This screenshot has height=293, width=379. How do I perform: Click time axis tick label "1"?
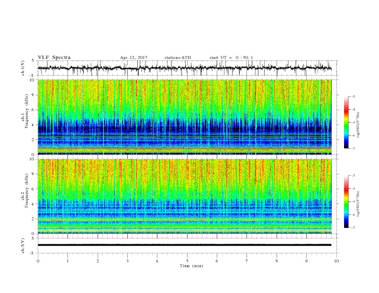(x=67, y=261)
